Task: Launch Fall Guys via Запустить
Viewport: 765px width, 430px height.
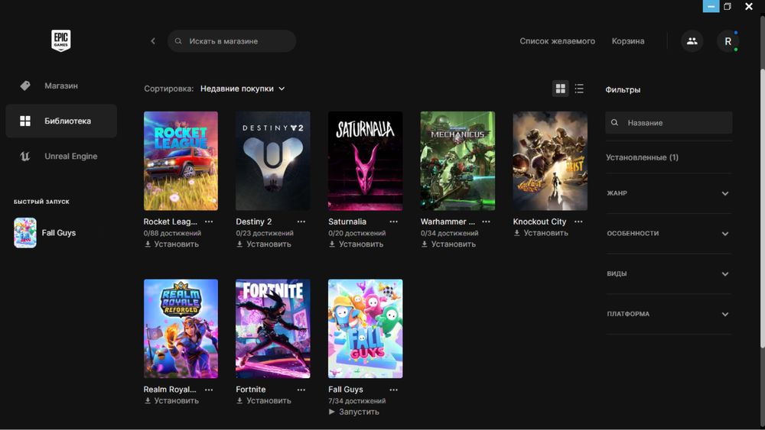Action: 353,412
